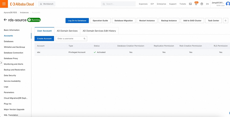The width and height of the screenshot is (230, 117).
Task: Click Log On to Database button
Action: (x=77, y=20)
